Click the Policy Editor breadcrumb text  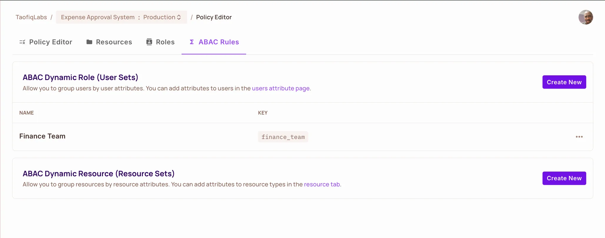214,17
